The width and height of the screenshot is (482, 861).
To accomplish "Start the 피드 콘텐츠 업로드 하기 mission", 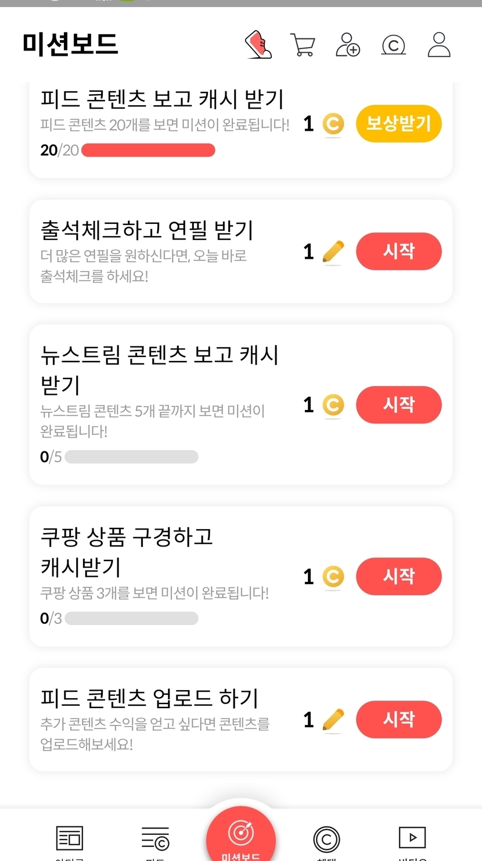I will (398, 719).
